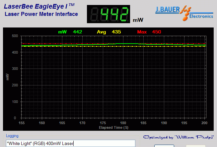Click the yellow dashed Avg line on graph
Image resolution: width=217 pixels, height=147 pixels.
coord(114,46)
